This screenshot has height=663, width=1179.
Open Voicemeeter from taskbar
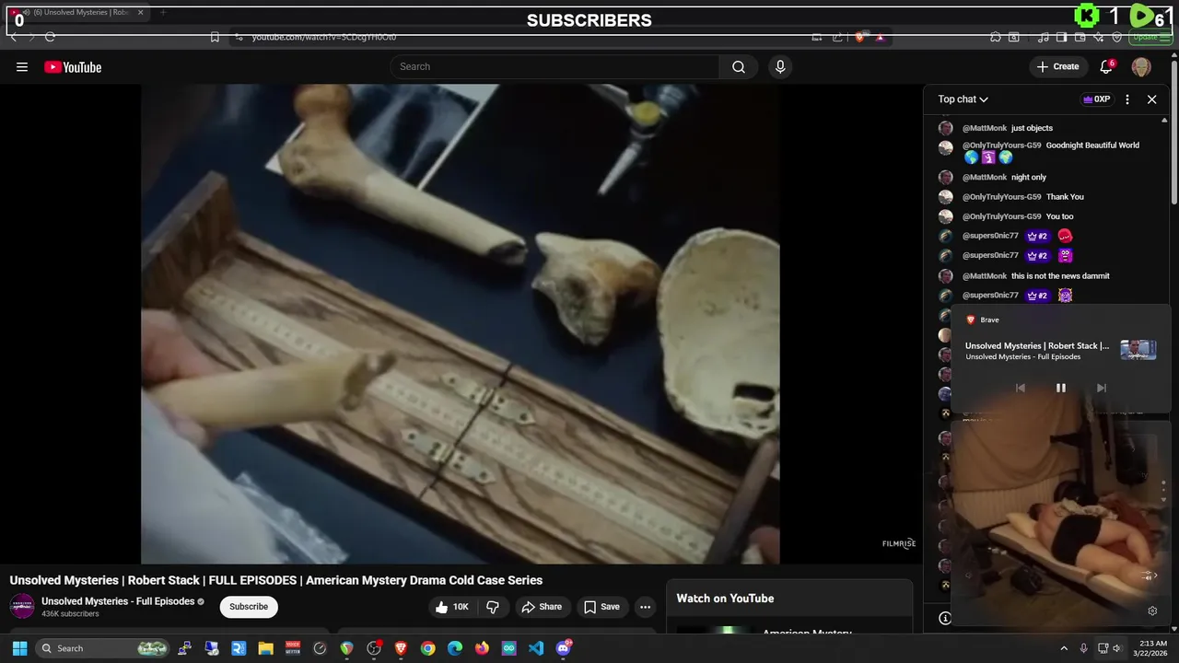click(x=293, y=648)
